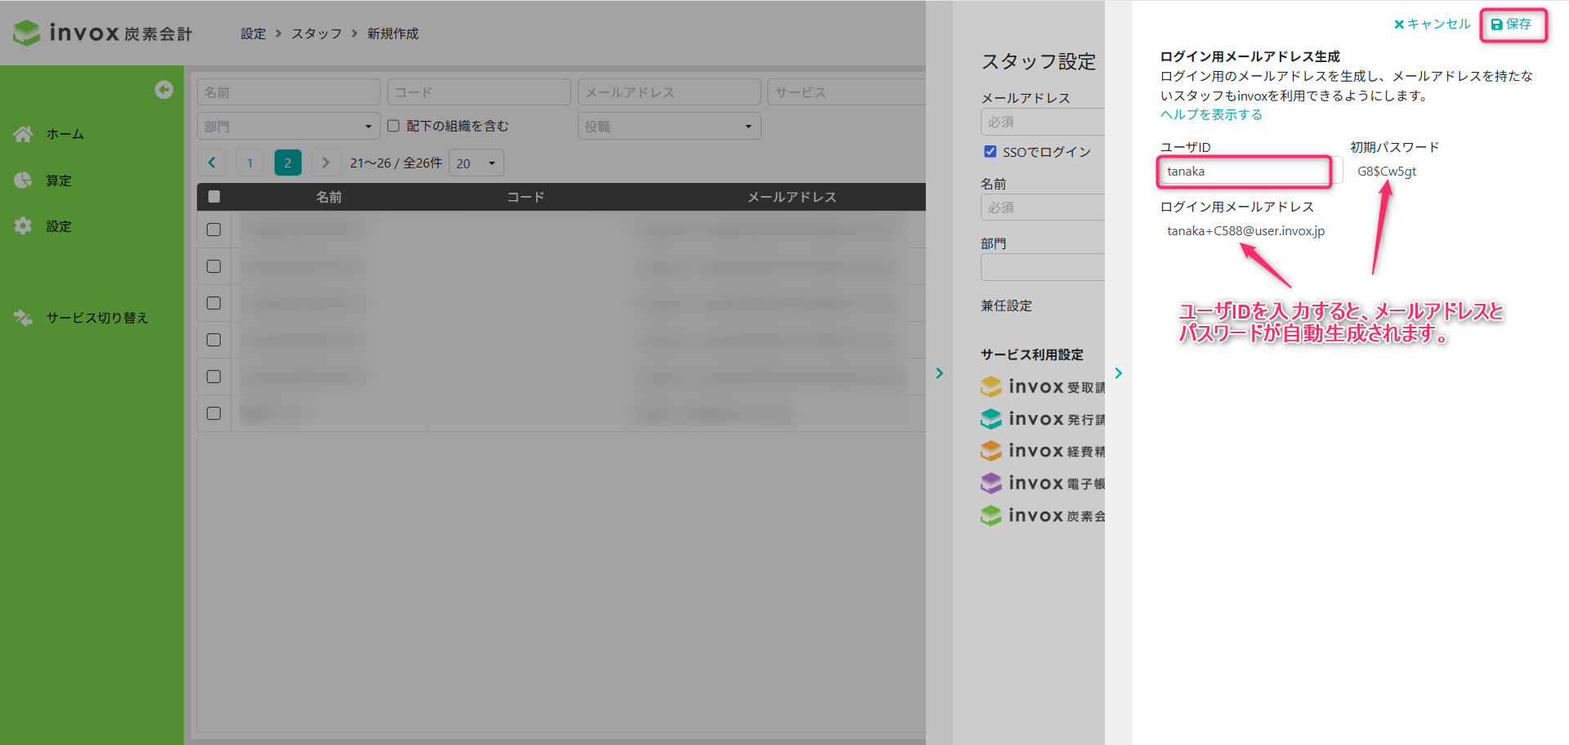The image size is (1569, 745).
Task: Click the home icon in sidebar
Action: pyautogui.click(x=24, y=134)
